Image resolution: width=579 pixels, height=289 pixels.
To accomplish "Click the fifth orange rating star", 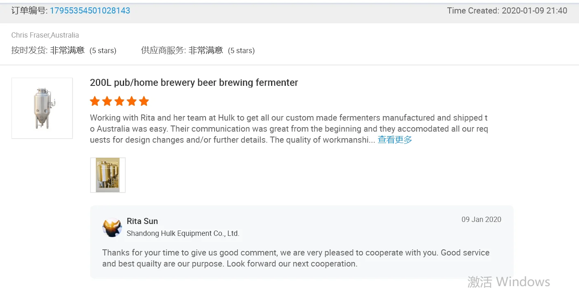I will (144, 101).
